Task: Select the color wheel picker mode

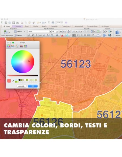Action: tap(9, 46)
